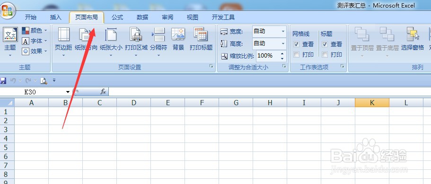
Task: Open the 主题 themes gallery
Action: point(10,42)
